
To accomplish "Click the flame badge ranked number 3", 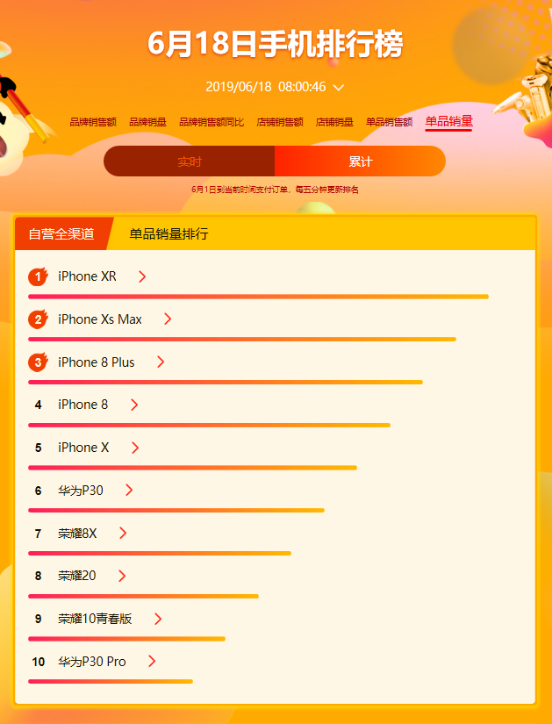I will 38,362.
